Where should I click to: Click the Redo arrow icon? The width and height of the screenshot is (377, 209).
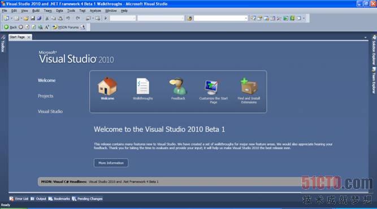click(x=77, y=18)
